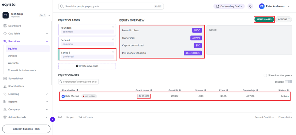Open Privacy Policy link

click(x=285, y=117)
